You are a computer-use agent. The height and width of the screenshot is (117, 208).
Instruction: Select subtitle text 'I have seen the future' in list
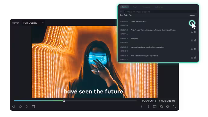click(x=139, y=21)
